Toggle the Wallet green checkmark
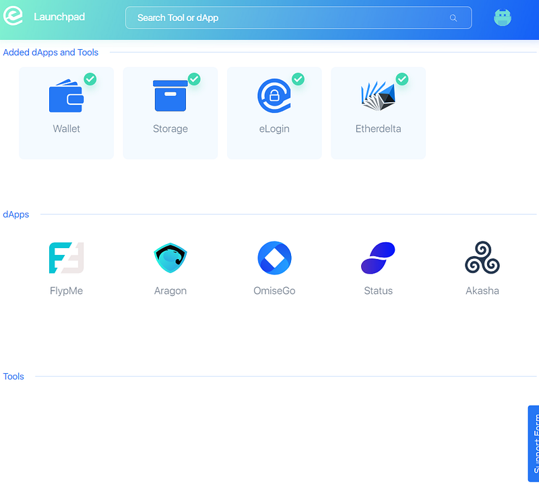Screen dimensions: 539x499 [x=90, y=79]
